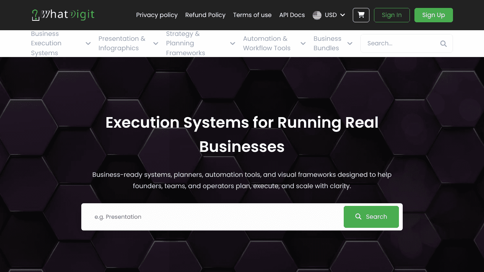Select the 'Execution Systems for Running Real Businesses' heading

(x=242, y=134)
